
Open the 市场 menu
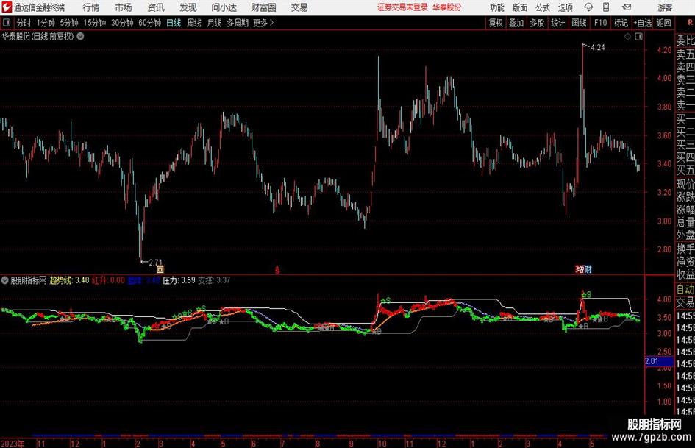(x=124, y=7)
